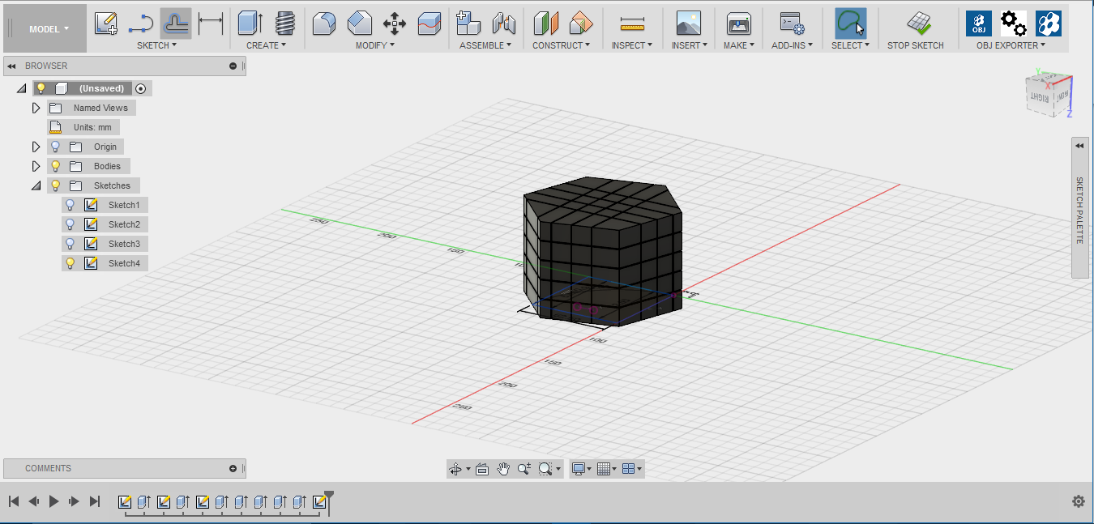
Task: Hide the Bodies folder with its bulb
Action: 55,166
